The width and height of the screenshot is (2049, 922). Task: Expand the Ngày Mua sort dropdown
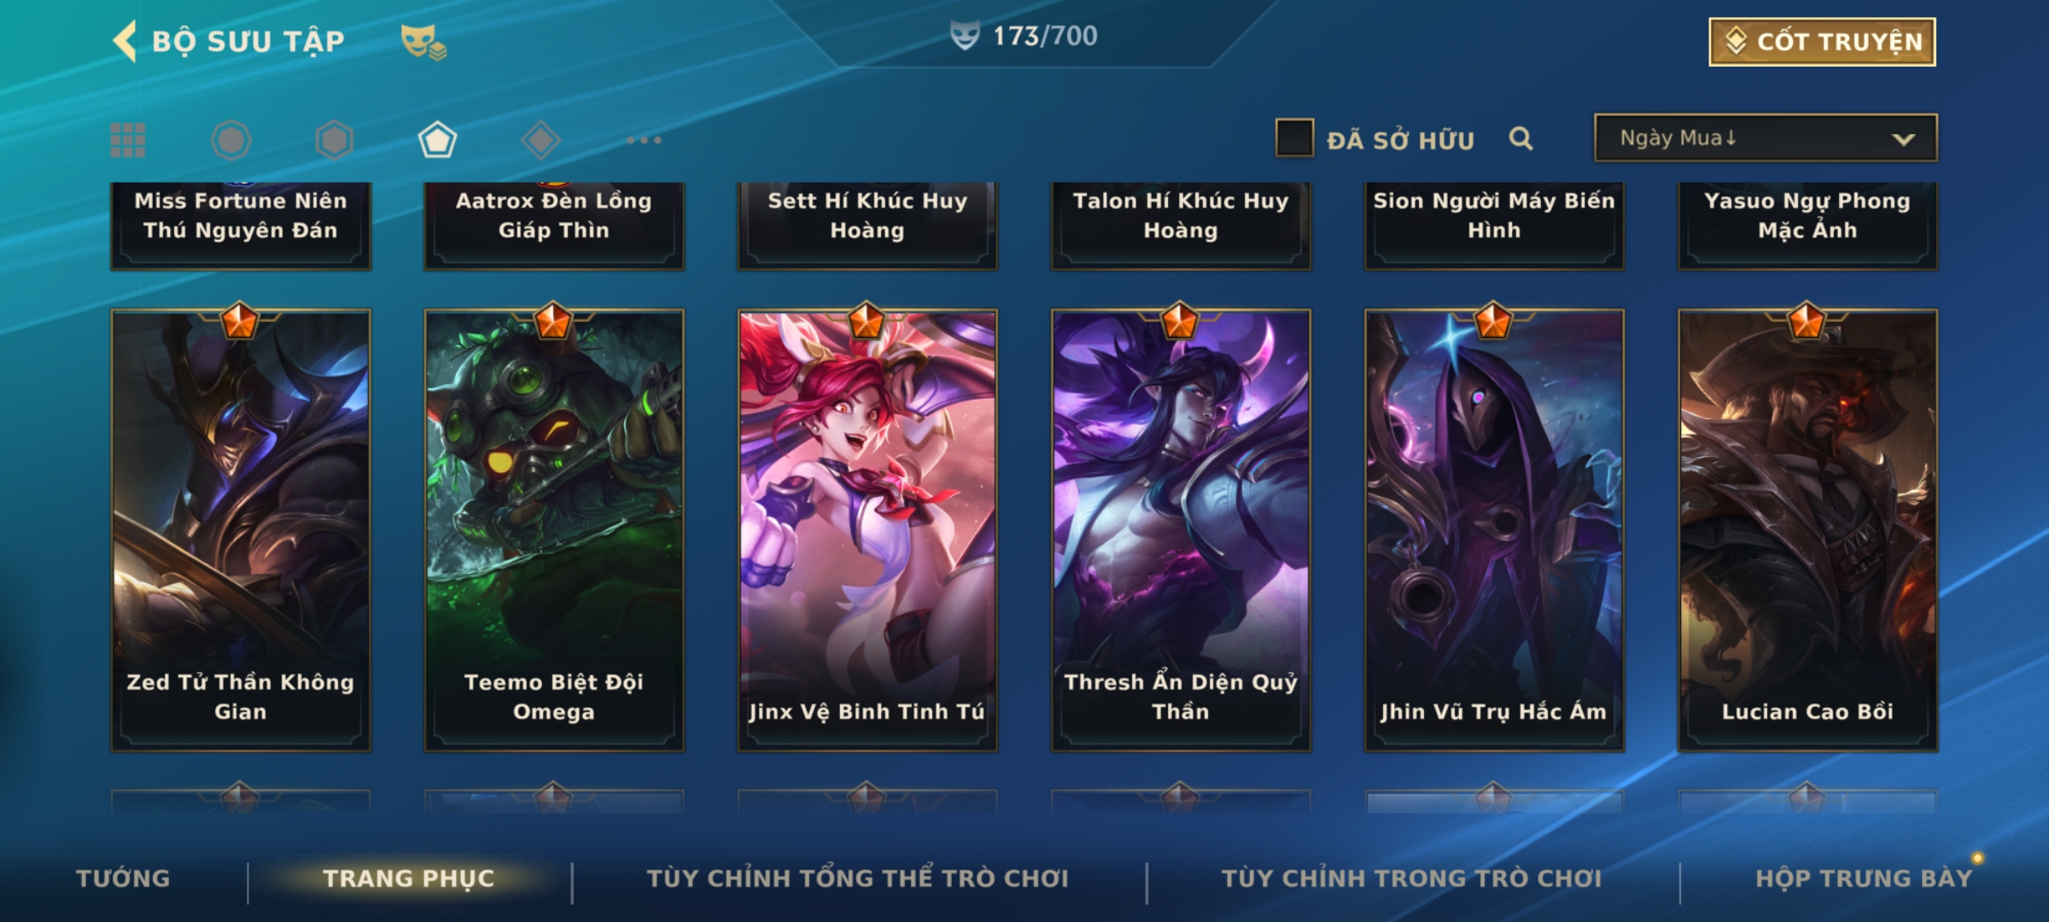pos(1766,137)
